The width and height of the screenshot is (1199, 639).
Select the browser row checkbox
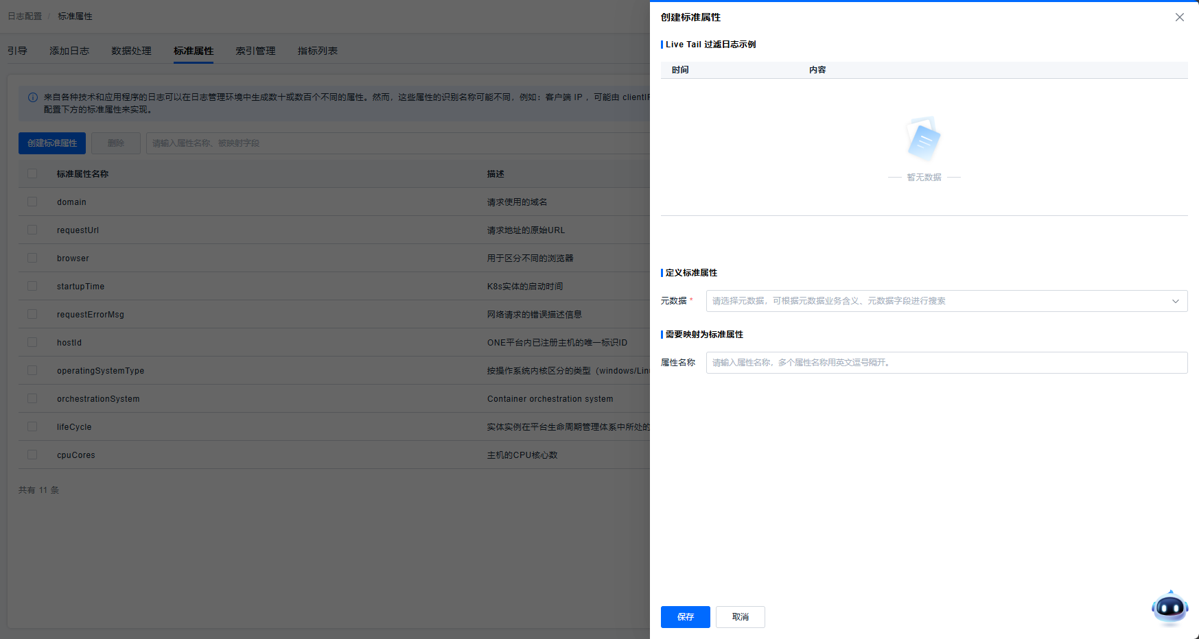[32, 258]
